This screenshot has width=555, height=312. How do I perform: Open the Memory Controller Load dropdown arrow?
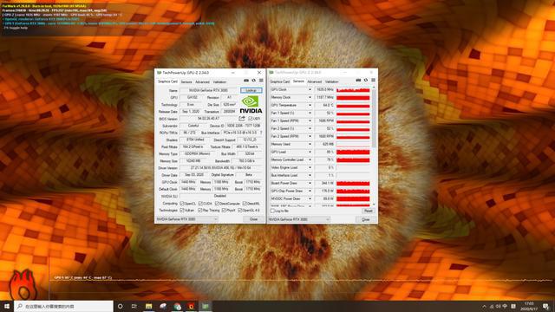point(310,159)
